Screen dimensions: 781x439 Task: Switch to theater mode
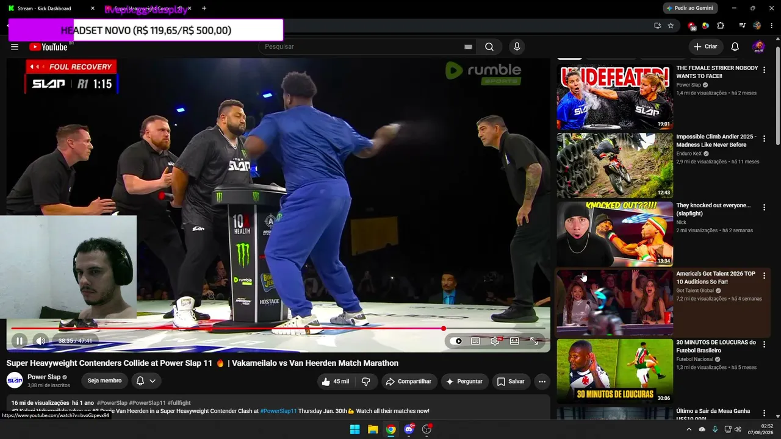(514, 341)
